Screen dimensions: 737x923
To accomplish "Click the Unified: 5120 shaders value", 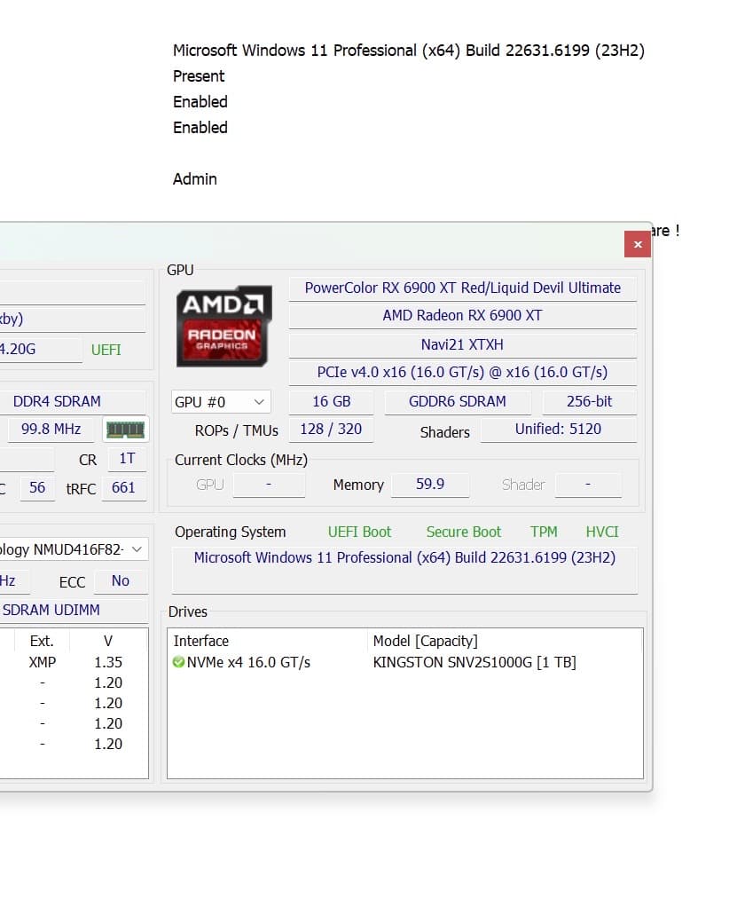I will pyautogui.click(x=558, y=430).
